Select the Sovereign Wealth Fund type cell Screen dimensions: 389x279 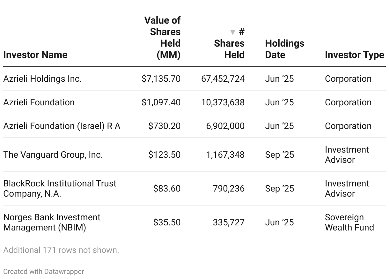(349, 222)
